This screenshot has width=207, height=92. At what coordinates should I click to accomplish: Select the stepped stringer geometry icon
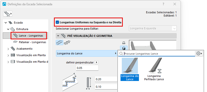(x=67, y=43)
